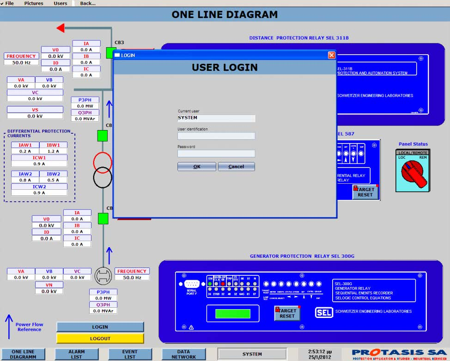Viewport: 450px width, 361px height.
Task: Click the upper P3PH 0.0 MW value
Action: click(85, 106)
